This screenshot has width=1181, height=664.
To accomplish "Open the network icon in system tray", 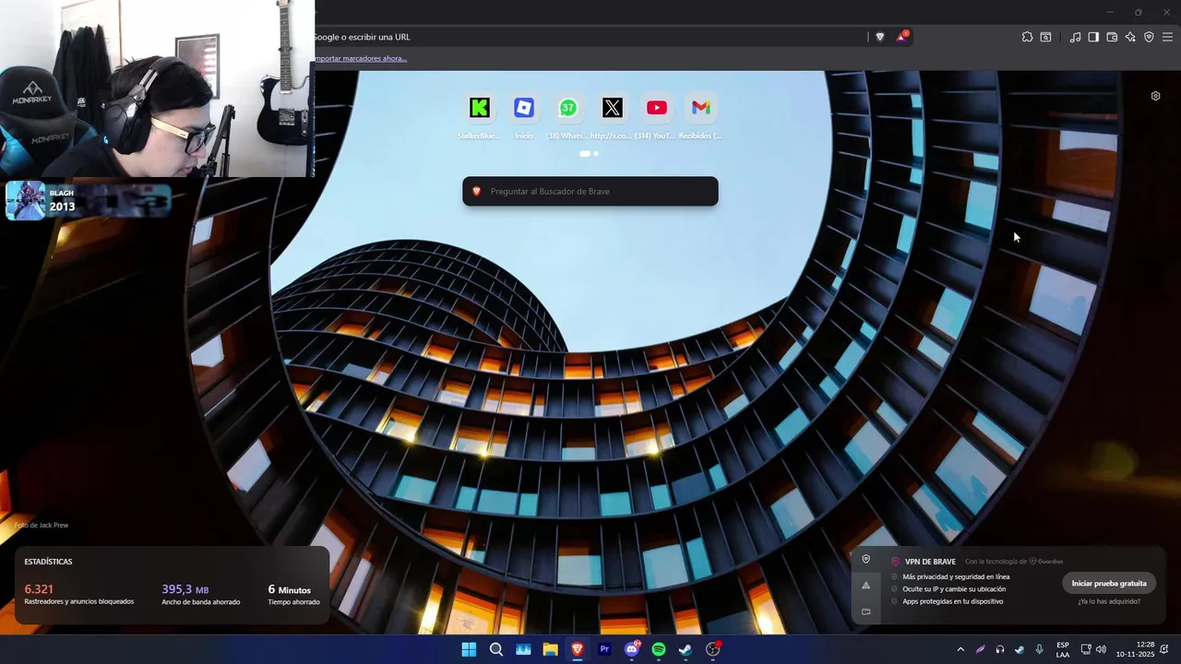I will point(1086,649).
